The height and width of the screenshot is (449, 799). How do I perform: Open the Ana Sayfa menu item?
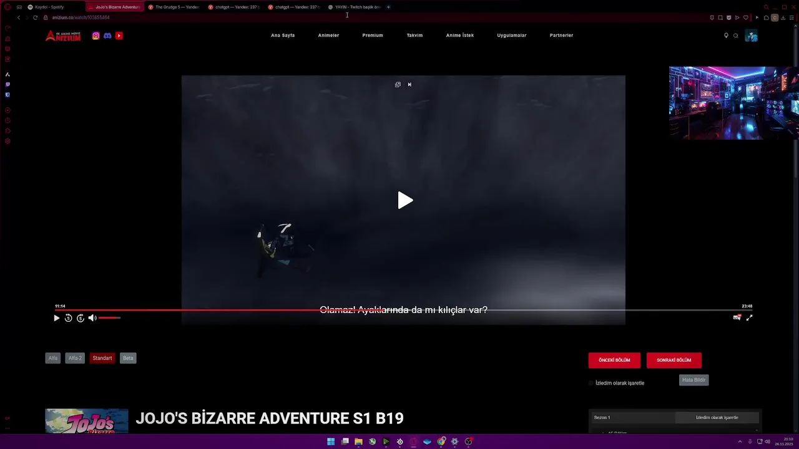click(x=283, y=36)
